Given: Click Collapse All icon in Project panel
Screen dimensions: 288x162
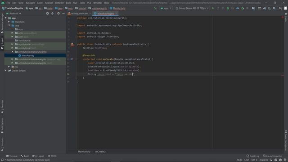Looking at the screenshot, I should pos(52,13).
